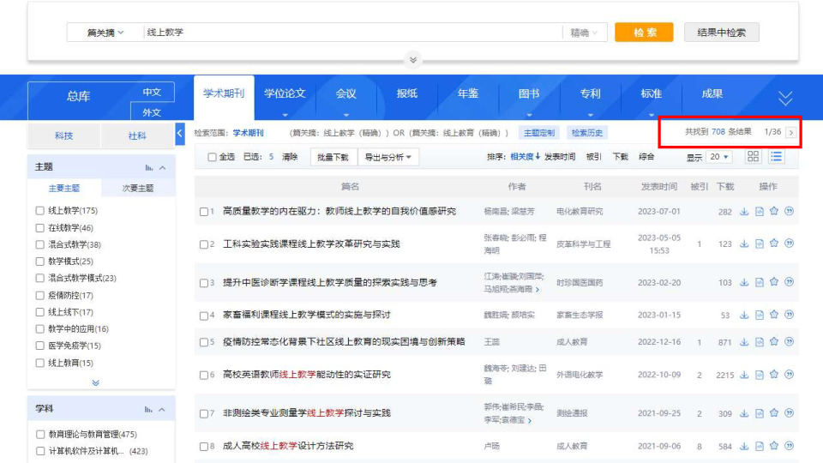Open the 报纸 tab

click(x=406, y=94)
